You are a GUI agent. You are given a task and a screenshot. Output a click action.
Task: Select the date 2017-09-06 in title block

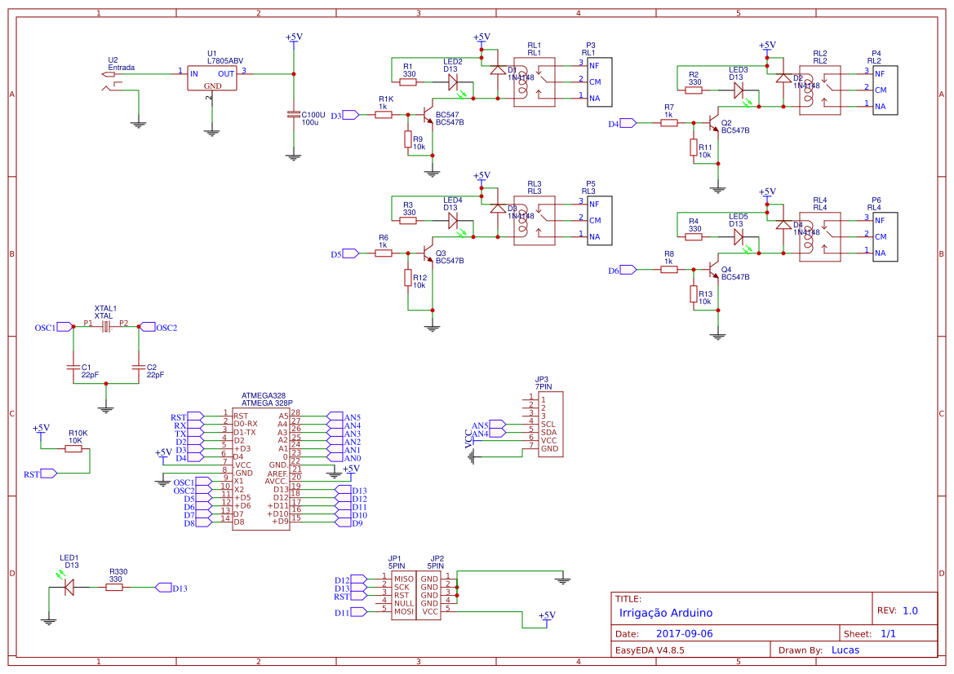click(x=683, y=632)
